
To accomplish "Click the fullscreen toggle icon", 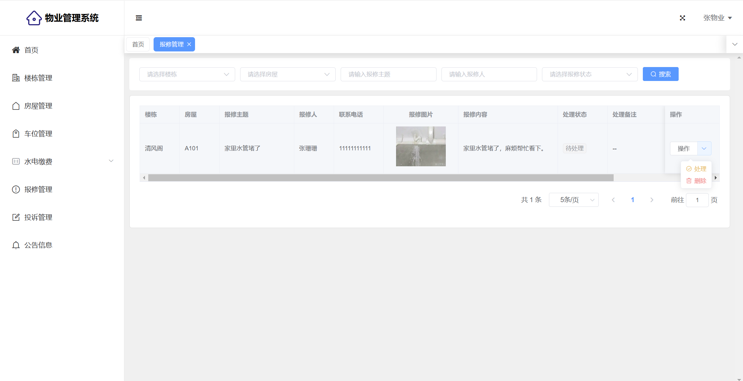I will click(x=682, y=18).
